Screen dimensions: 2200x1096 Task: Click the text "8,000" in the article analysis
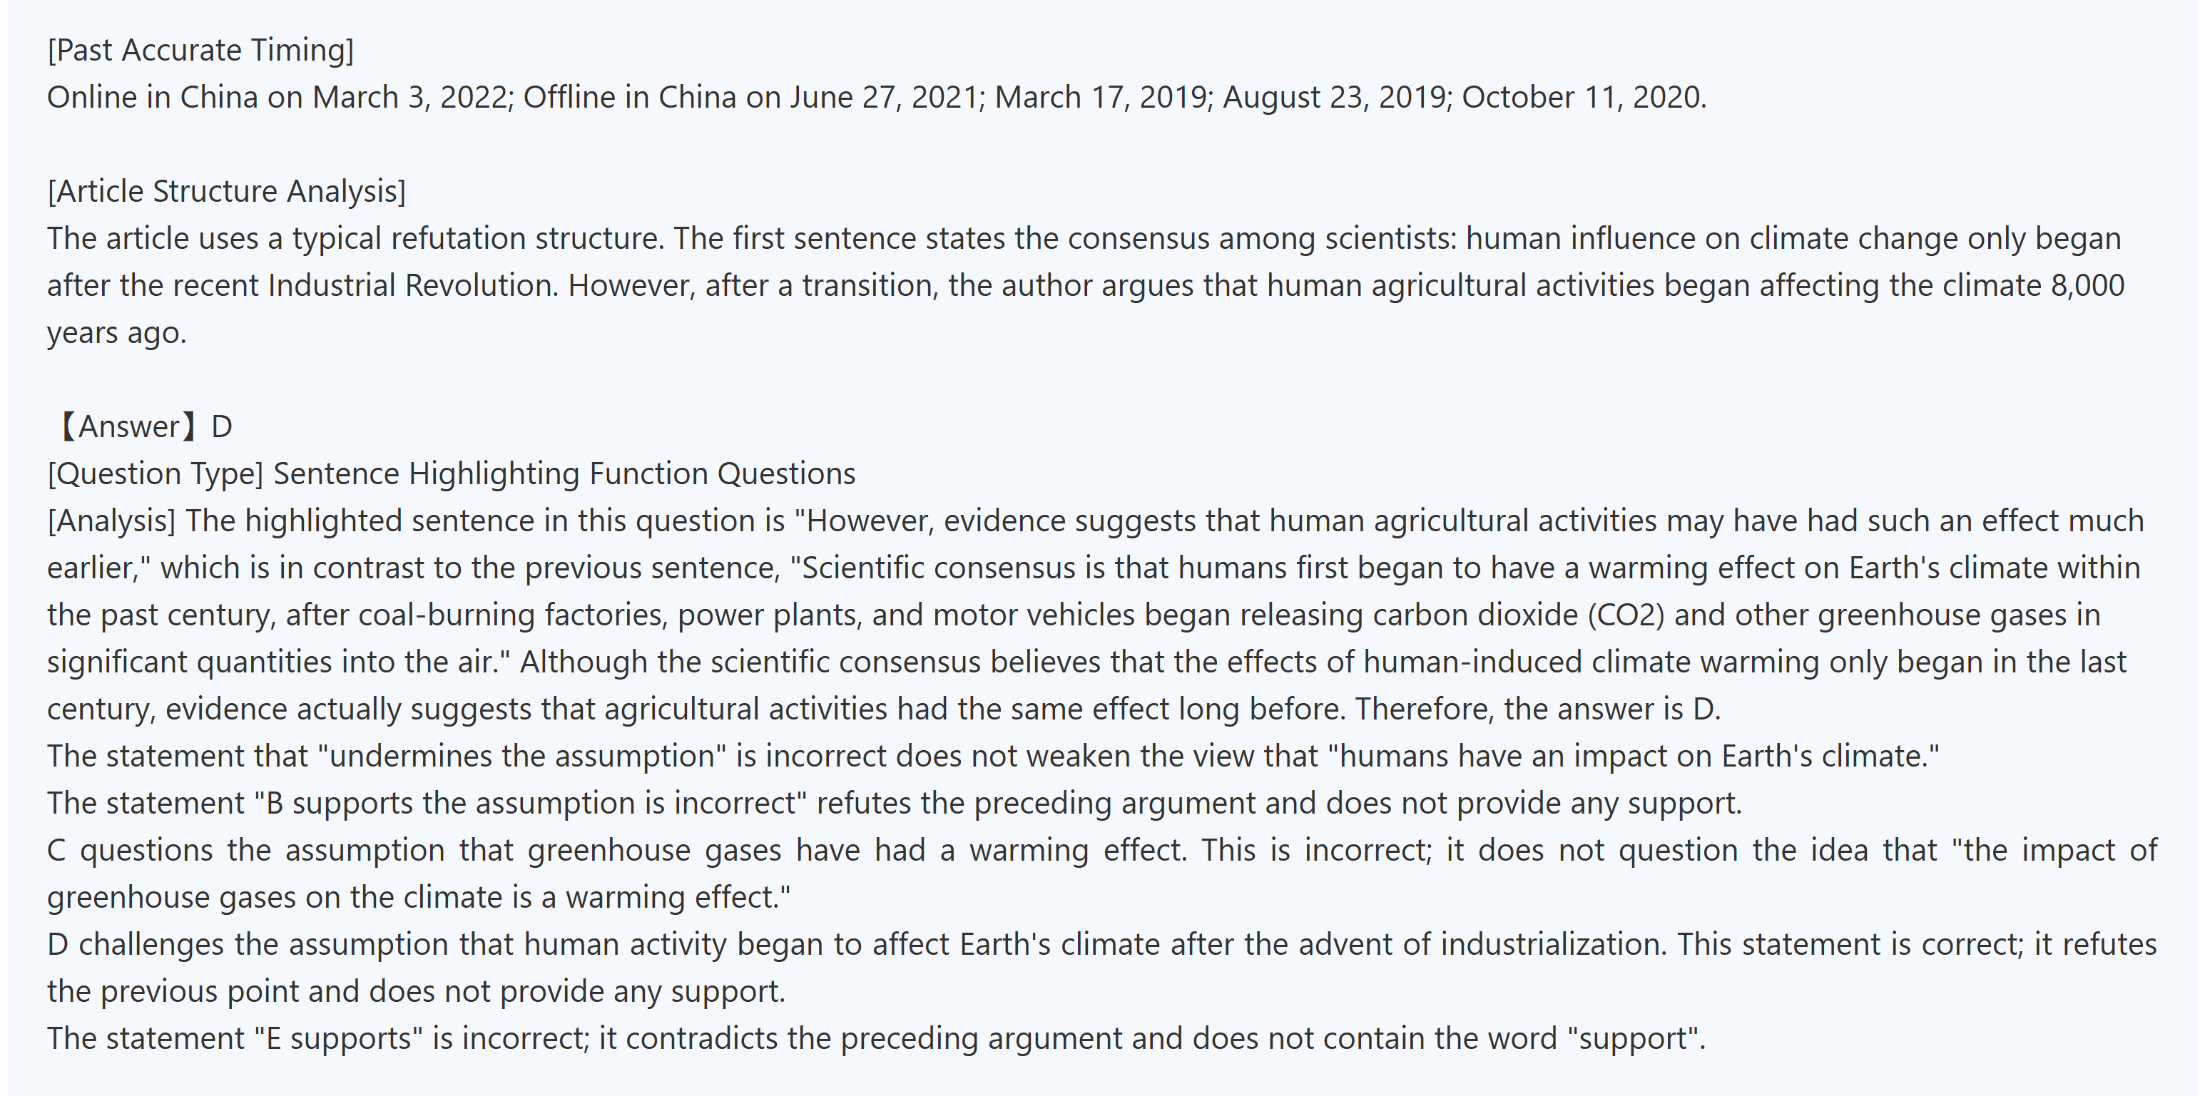(2087, 285)
